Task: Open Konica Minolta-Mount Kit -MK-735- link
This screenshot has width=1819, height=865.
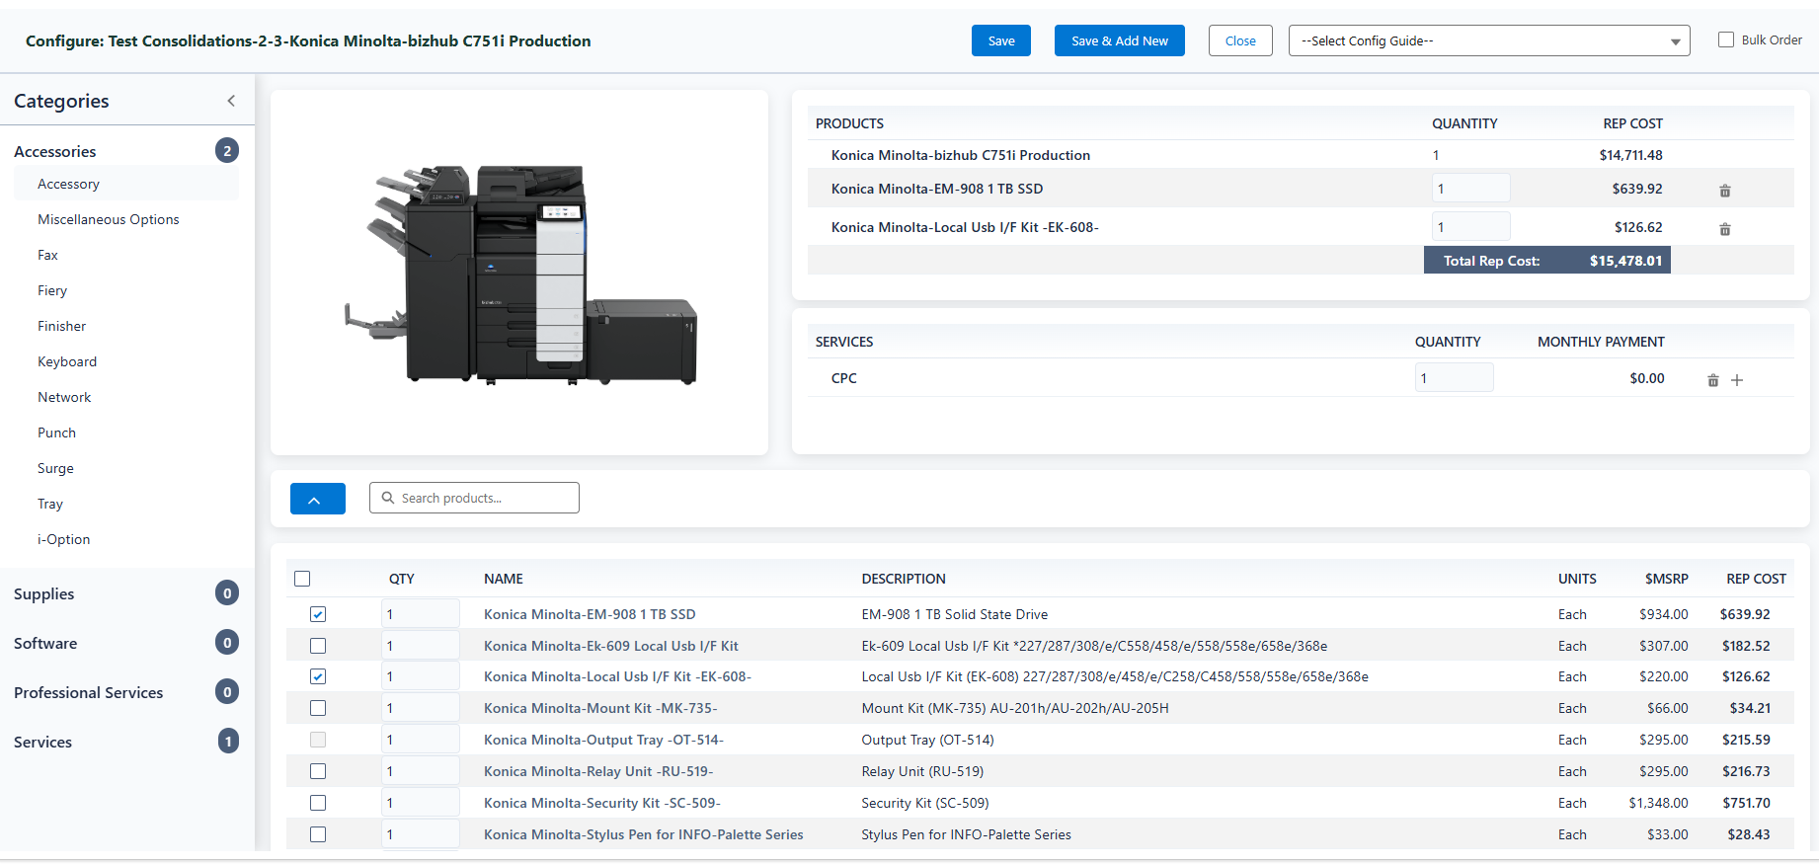Action: click(600, 708)
